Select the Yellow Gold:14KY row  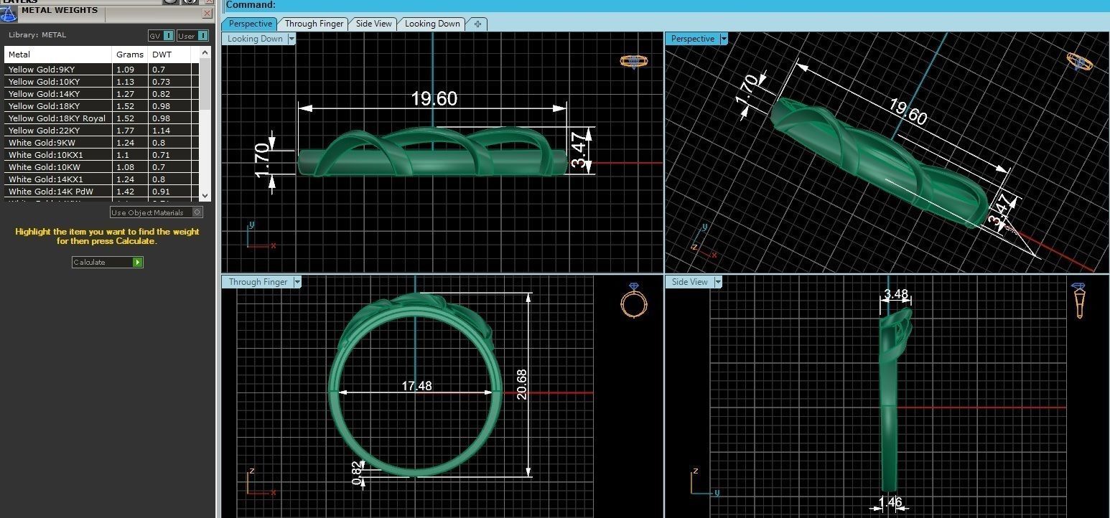101,94
